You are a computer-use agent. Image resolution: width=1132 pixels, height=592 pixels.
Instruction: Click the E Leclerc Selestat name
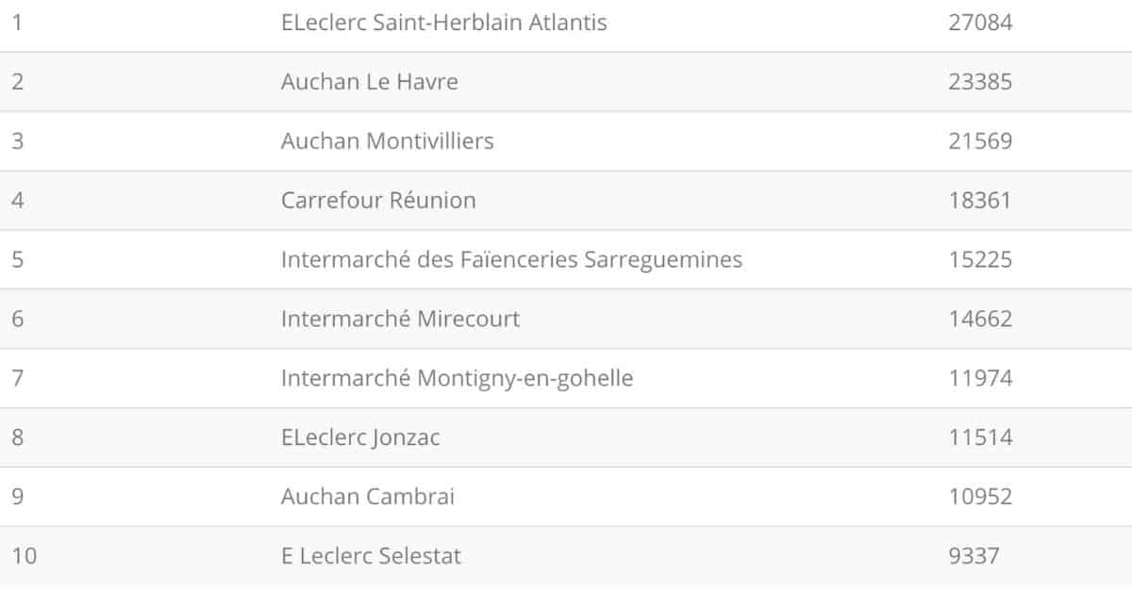371,556
